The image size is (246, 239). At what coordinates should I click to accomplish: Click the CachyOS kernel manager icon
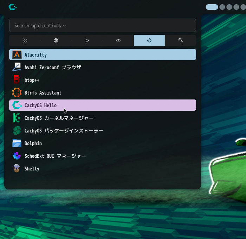click(x=17, y=118)
